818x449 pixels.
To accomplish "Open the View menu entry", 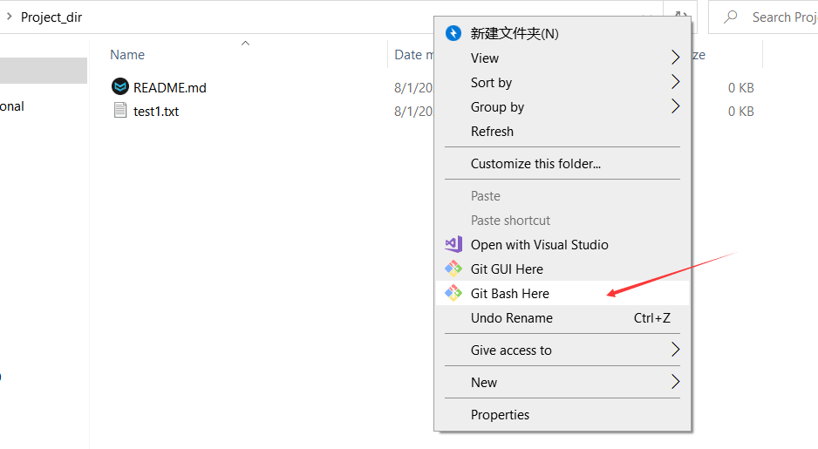I will (x=562, y=58).
